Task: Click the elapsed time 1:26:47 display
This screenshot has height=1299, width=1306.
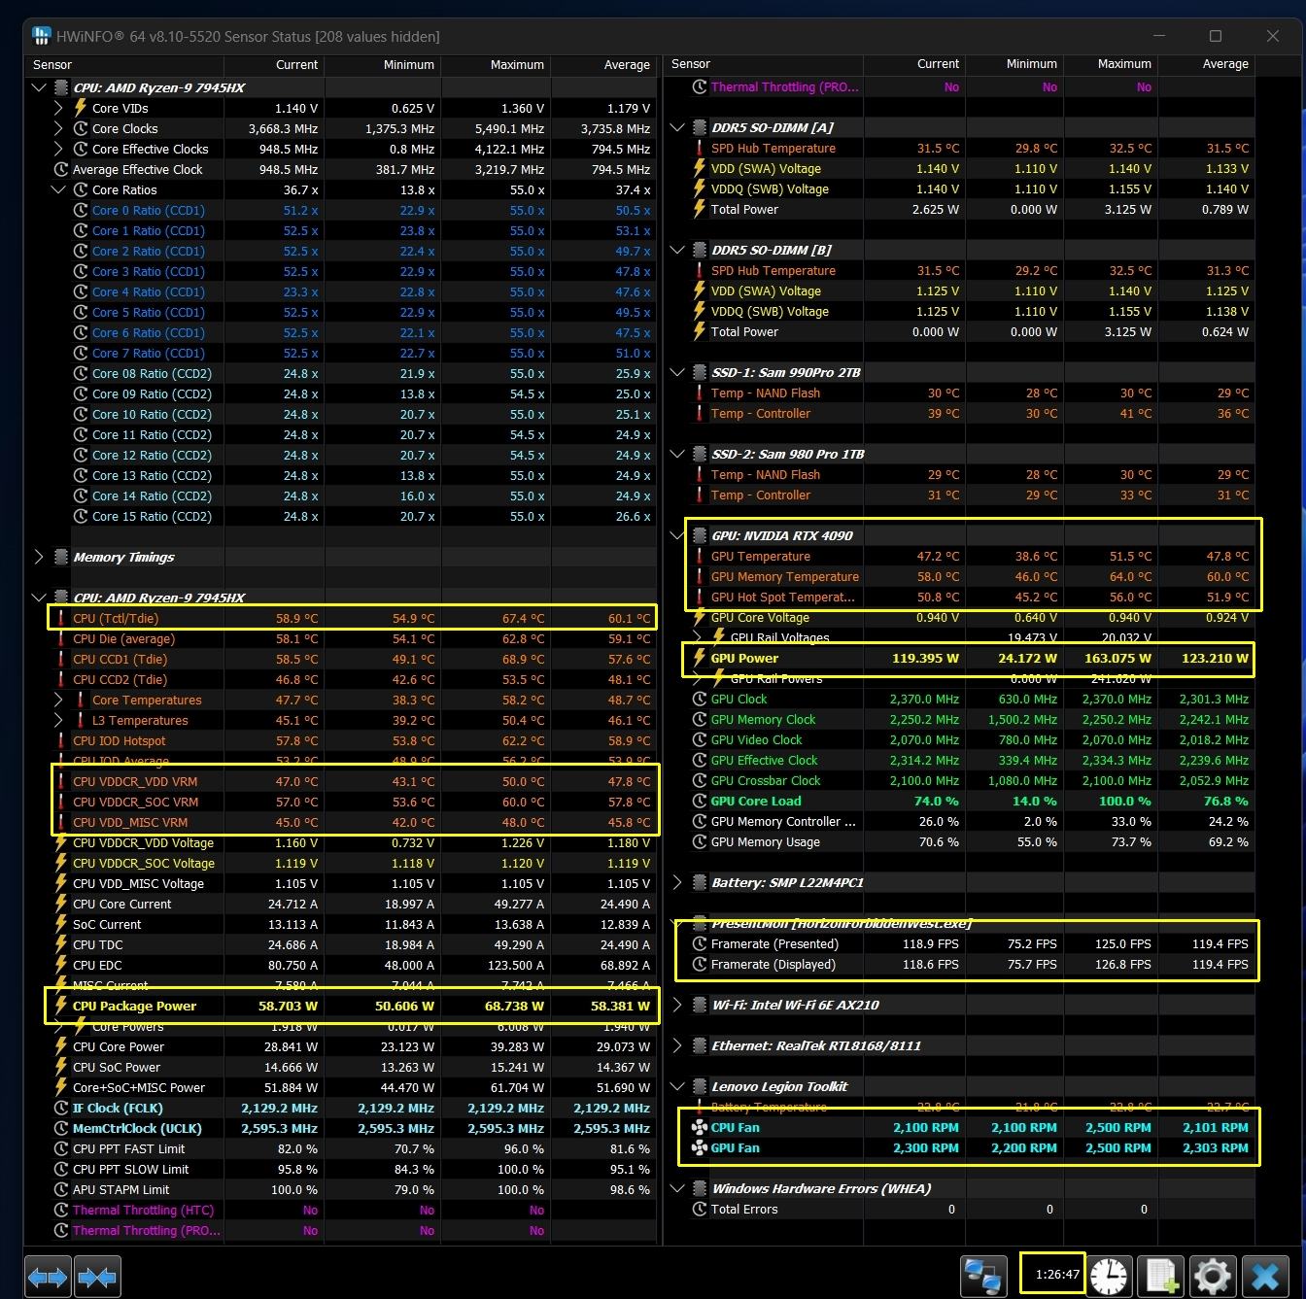Action: pos(1057,1274)
